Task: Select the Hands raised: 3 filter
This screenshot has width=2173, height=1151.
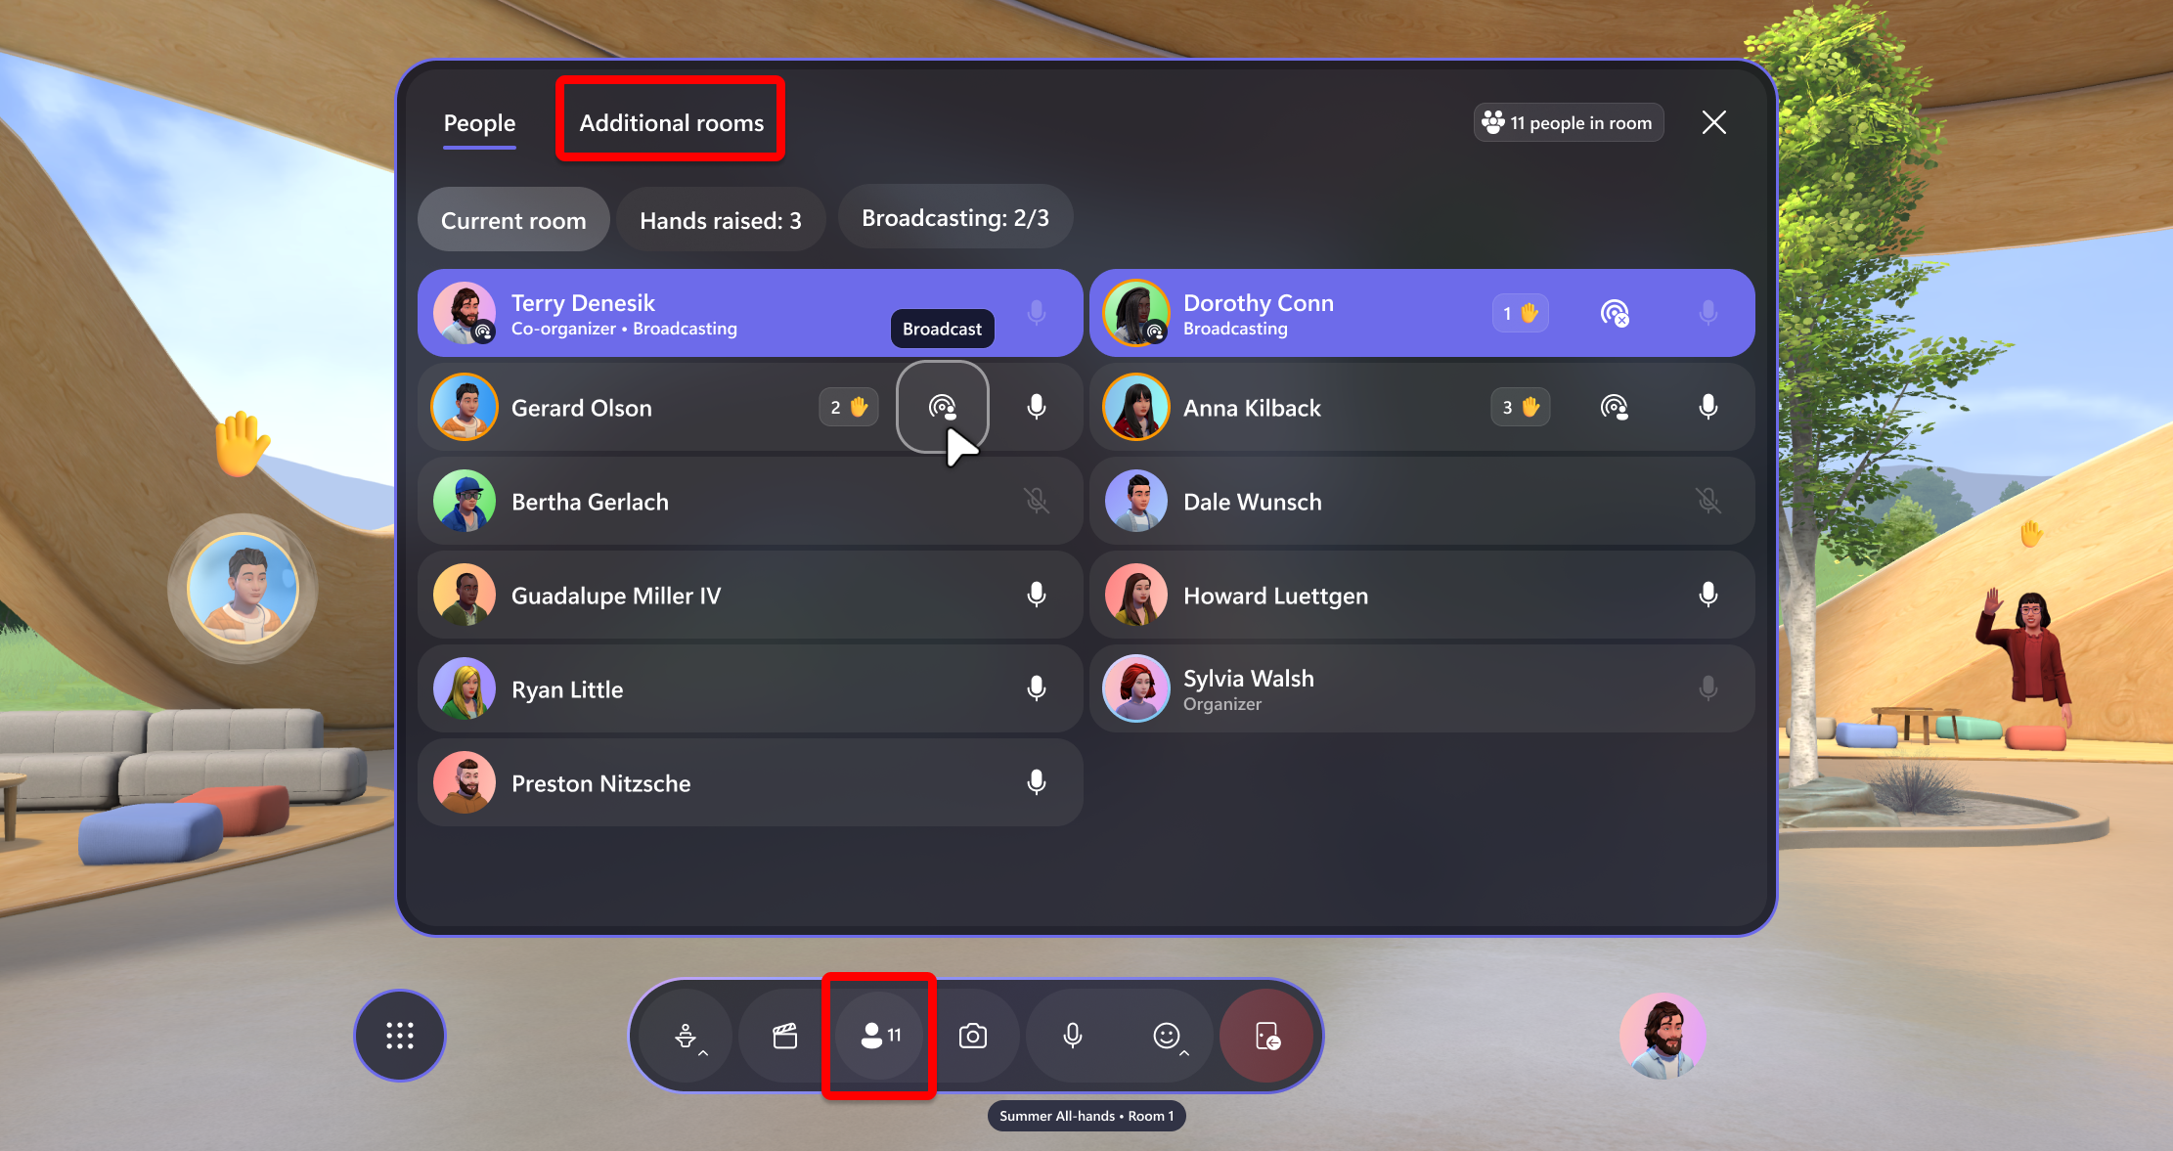Action: pos(722,220)
